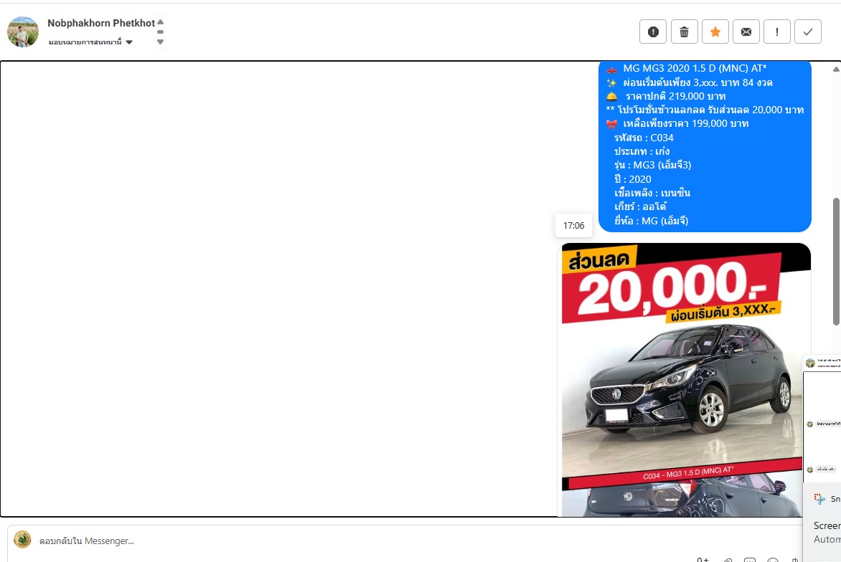841x562 pixels.
Task: Open the MG3 20,000 discount car image
Action: pyautogui.click(x=686, y=380)
